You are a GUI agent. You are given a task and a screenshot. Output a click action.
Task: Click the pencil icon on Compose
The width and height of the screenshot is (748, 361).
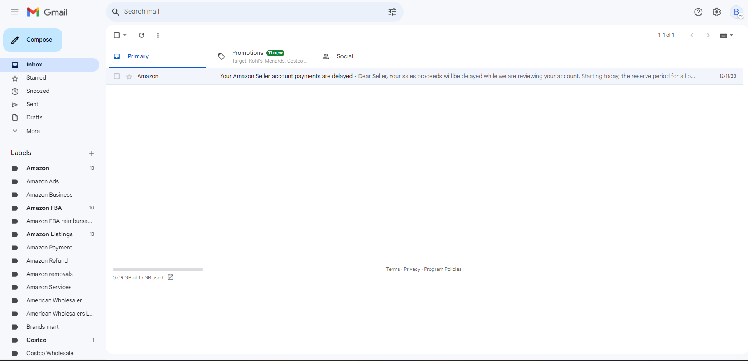click(15, 40)
